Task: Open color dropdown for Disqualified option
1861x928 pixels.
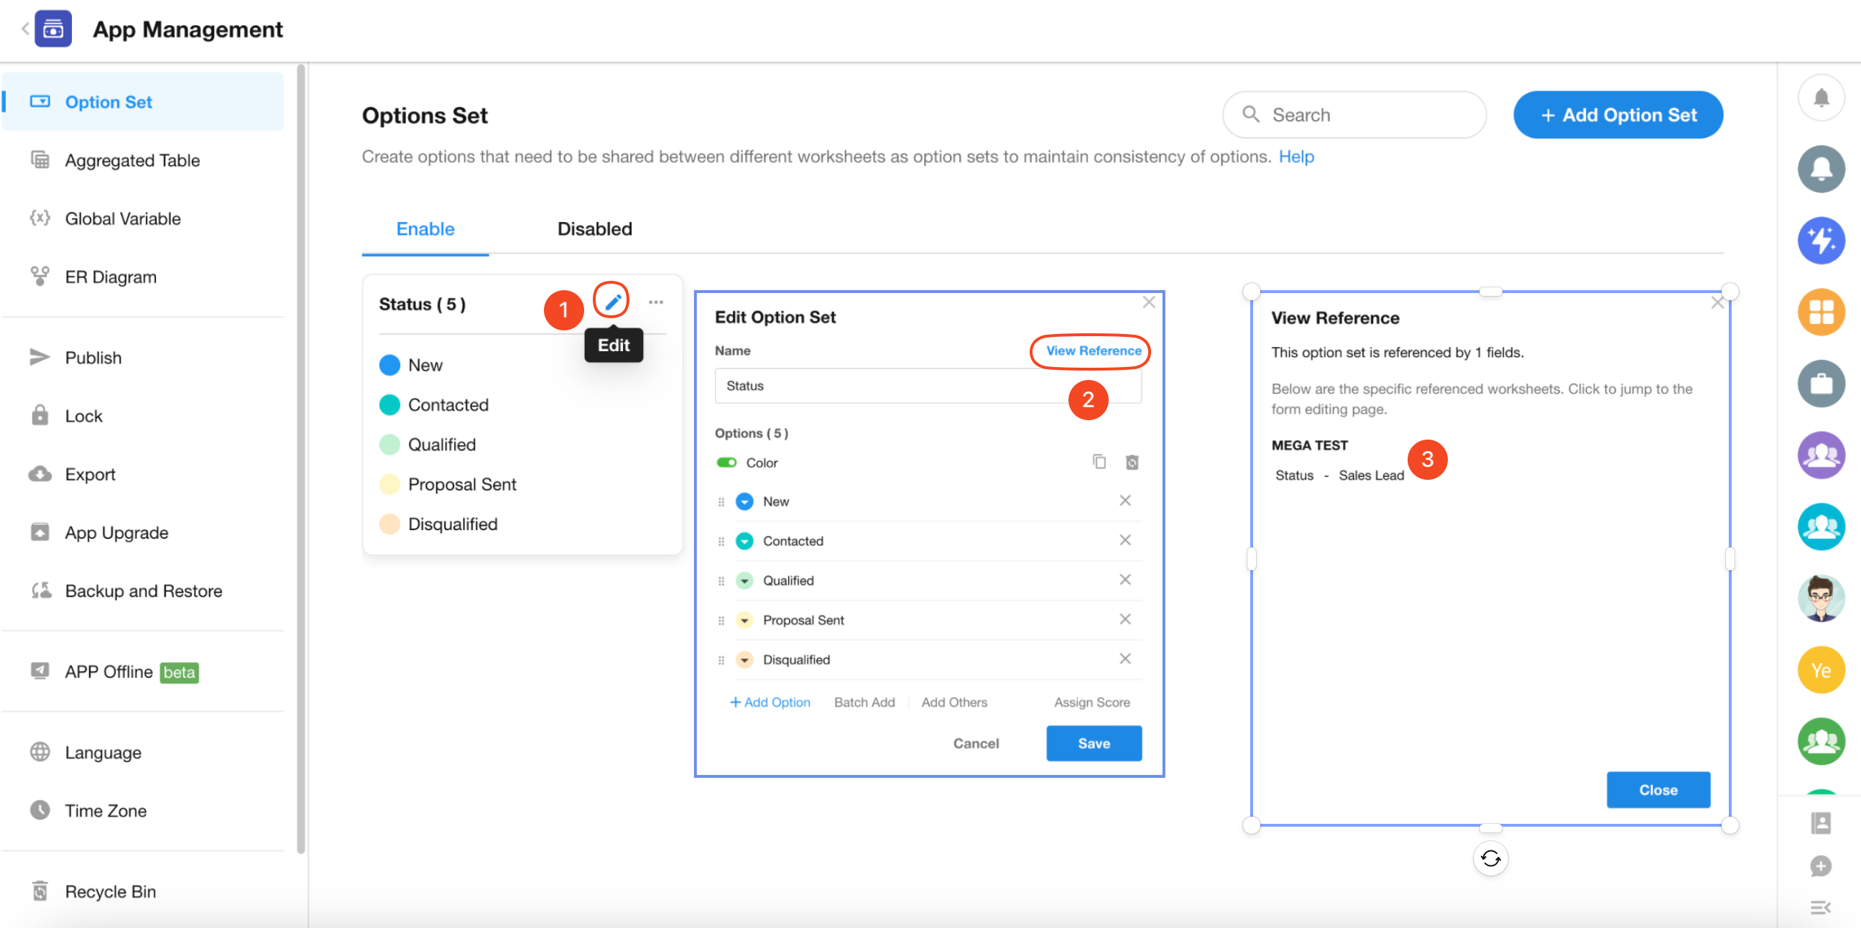Action: tap(744, 659)
